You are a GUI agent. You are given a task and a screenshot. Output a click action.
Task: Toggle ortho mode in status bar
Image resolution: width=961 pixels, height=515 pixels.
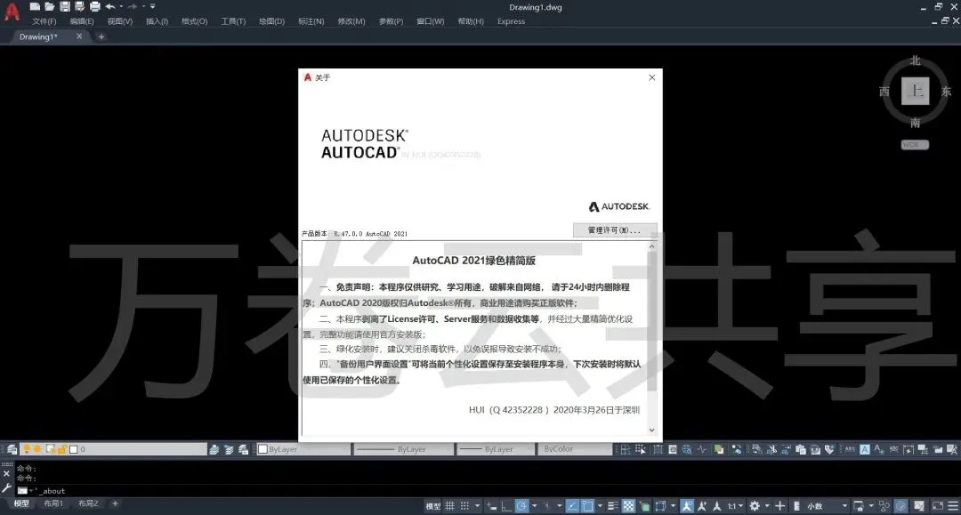click(507, 506)
